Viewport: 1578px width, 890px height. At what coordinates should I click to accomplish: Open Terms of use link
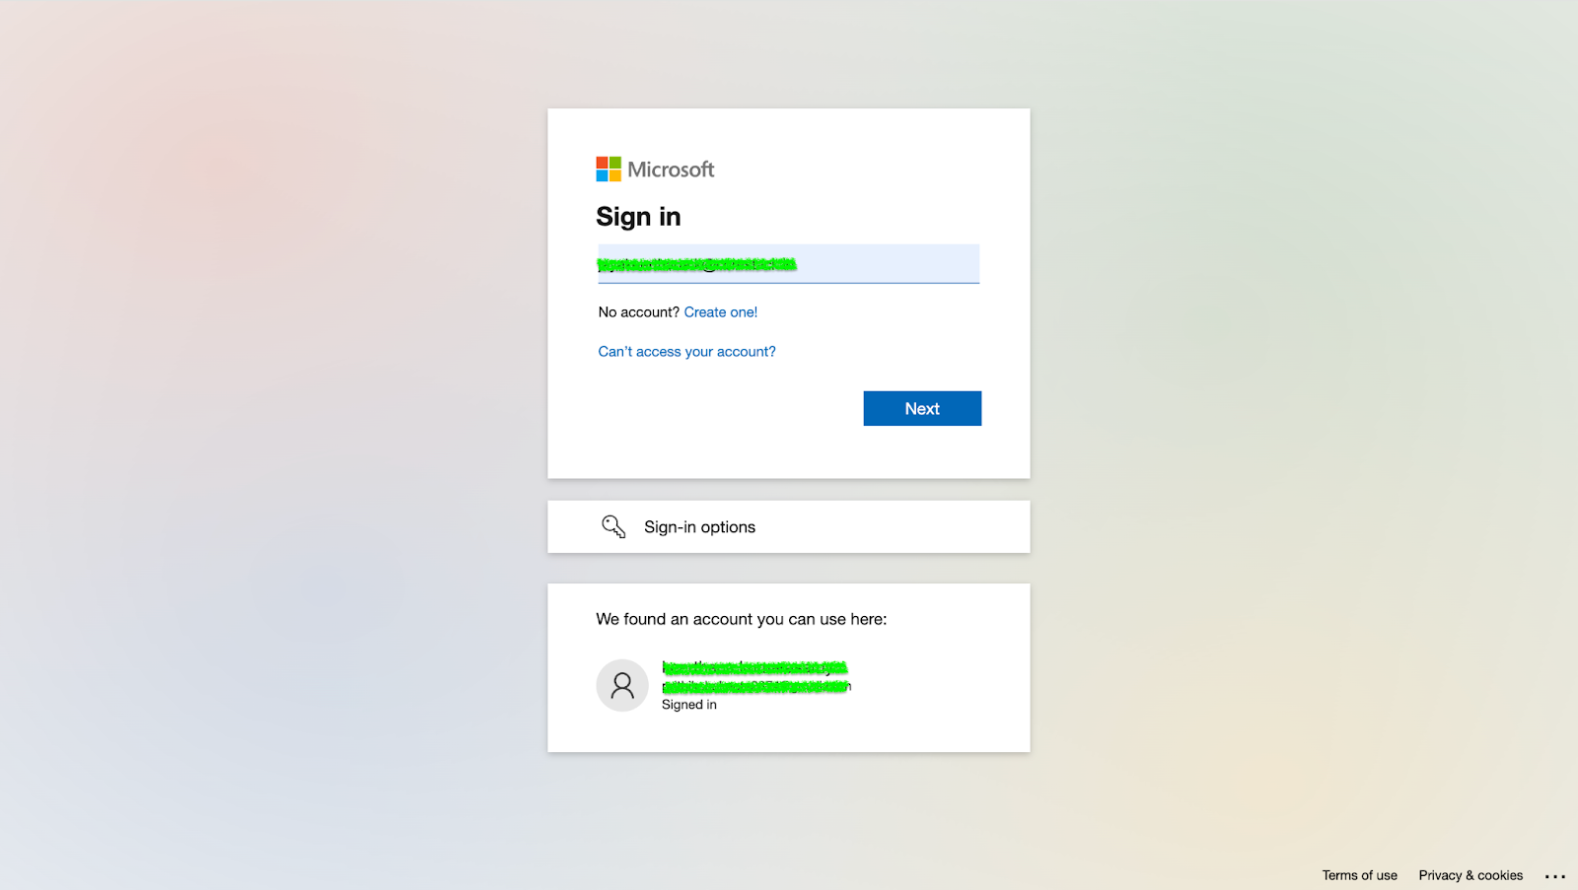coord(1359,875)
